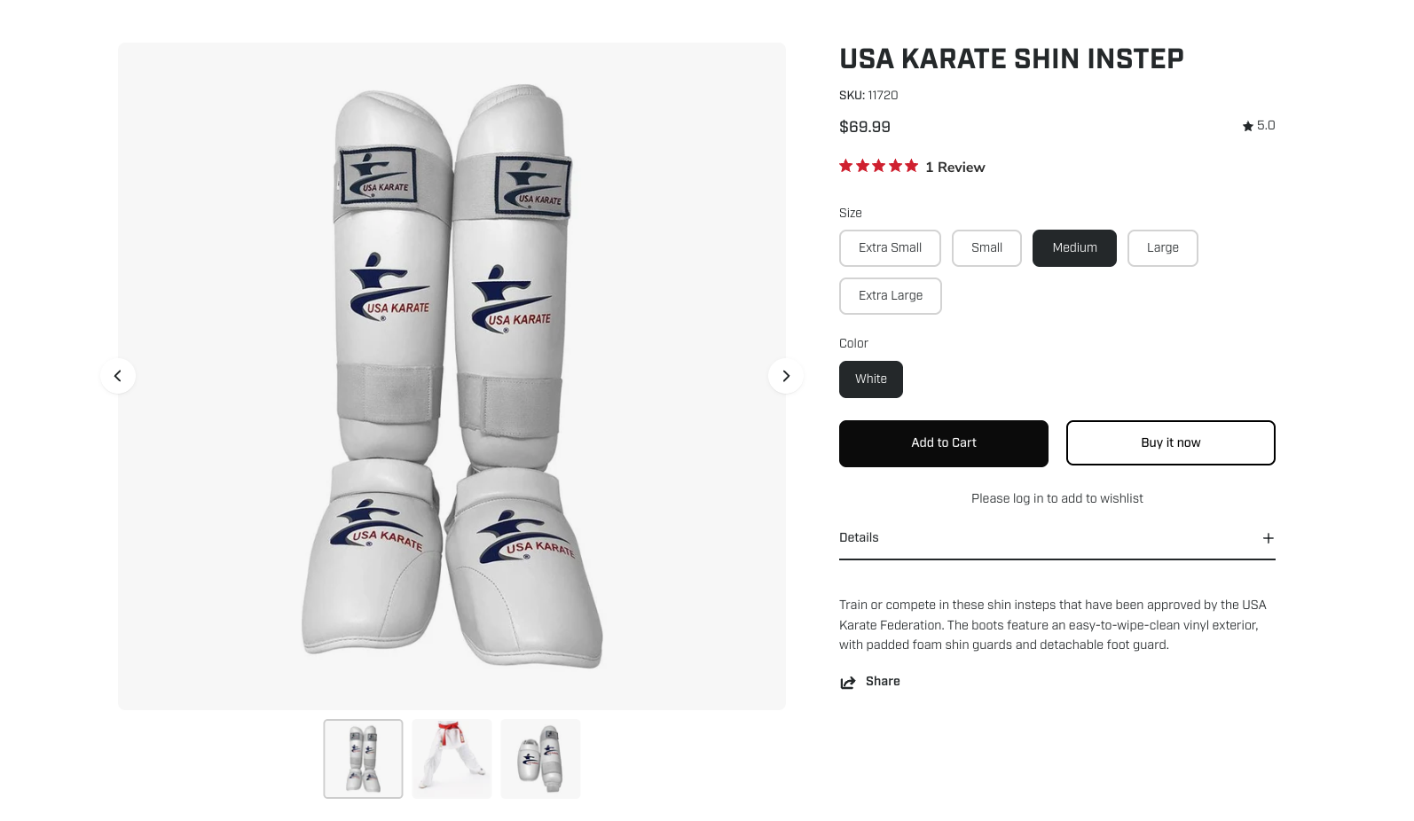This screenshot has height=821, width=1414.
Task: Select size Small
Action: [x=986, y=248]
